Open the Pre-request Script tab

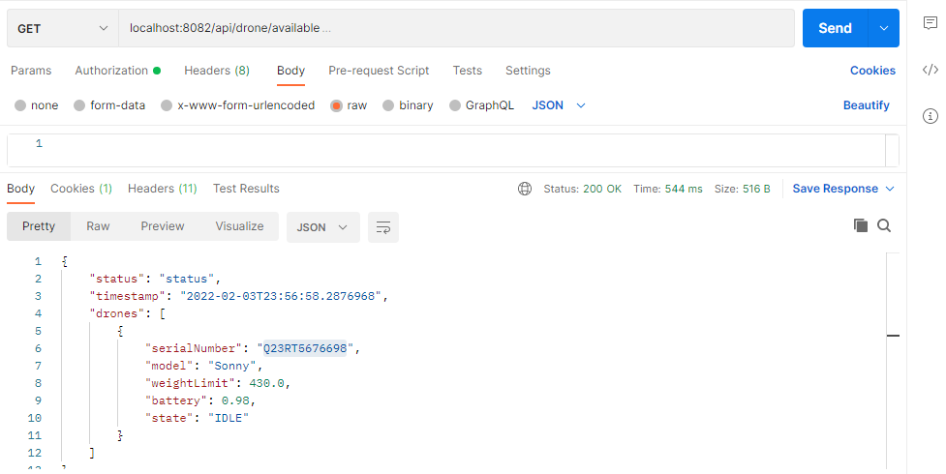[379, 71]
